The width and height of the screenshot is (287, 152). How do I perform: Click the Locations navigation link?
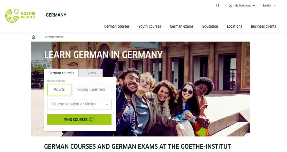coord(235,26)
